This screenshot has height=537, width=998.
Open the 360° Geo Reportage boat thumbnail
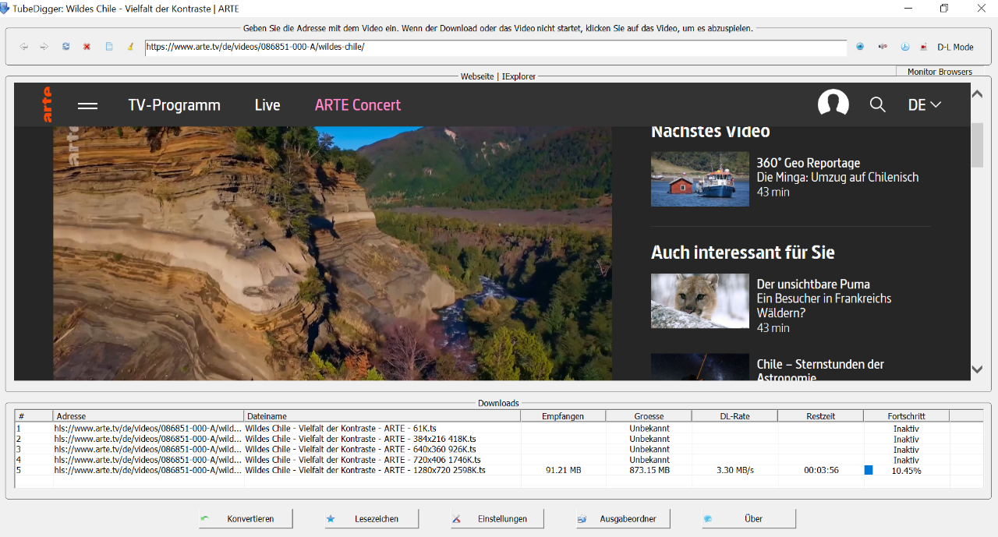click(700, 179)
